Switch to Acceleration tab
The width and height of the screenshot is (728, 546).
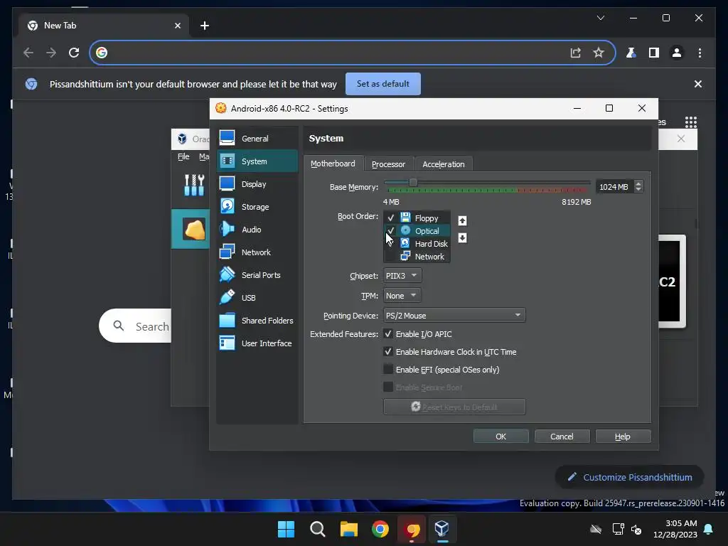[x=444, y=164]
